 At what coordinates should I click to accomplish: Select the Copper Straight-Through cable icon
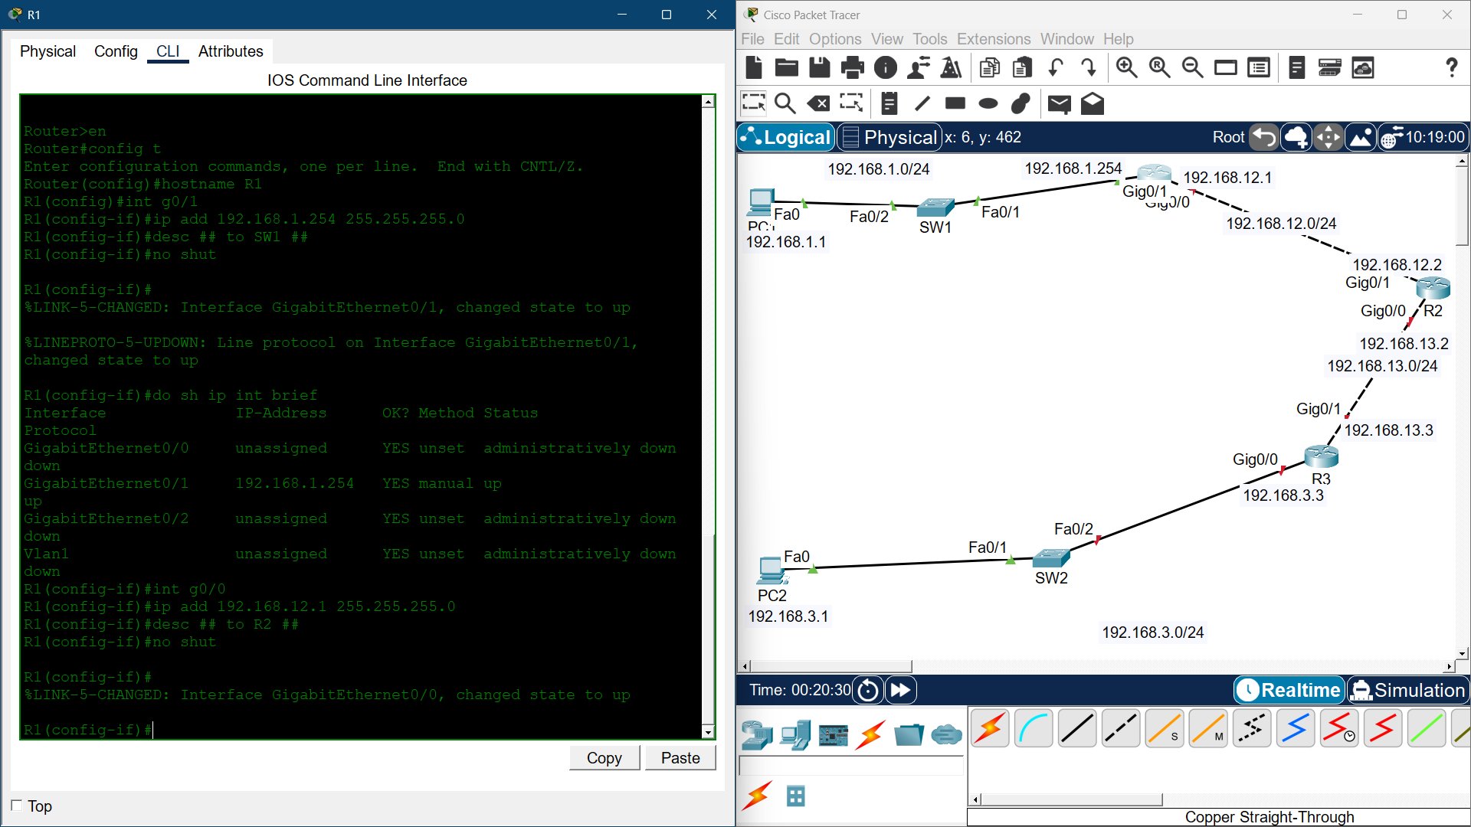pos(1076,728)
